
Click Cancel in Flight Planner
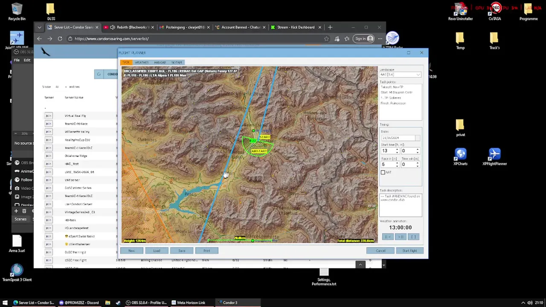tap(380, 251)
